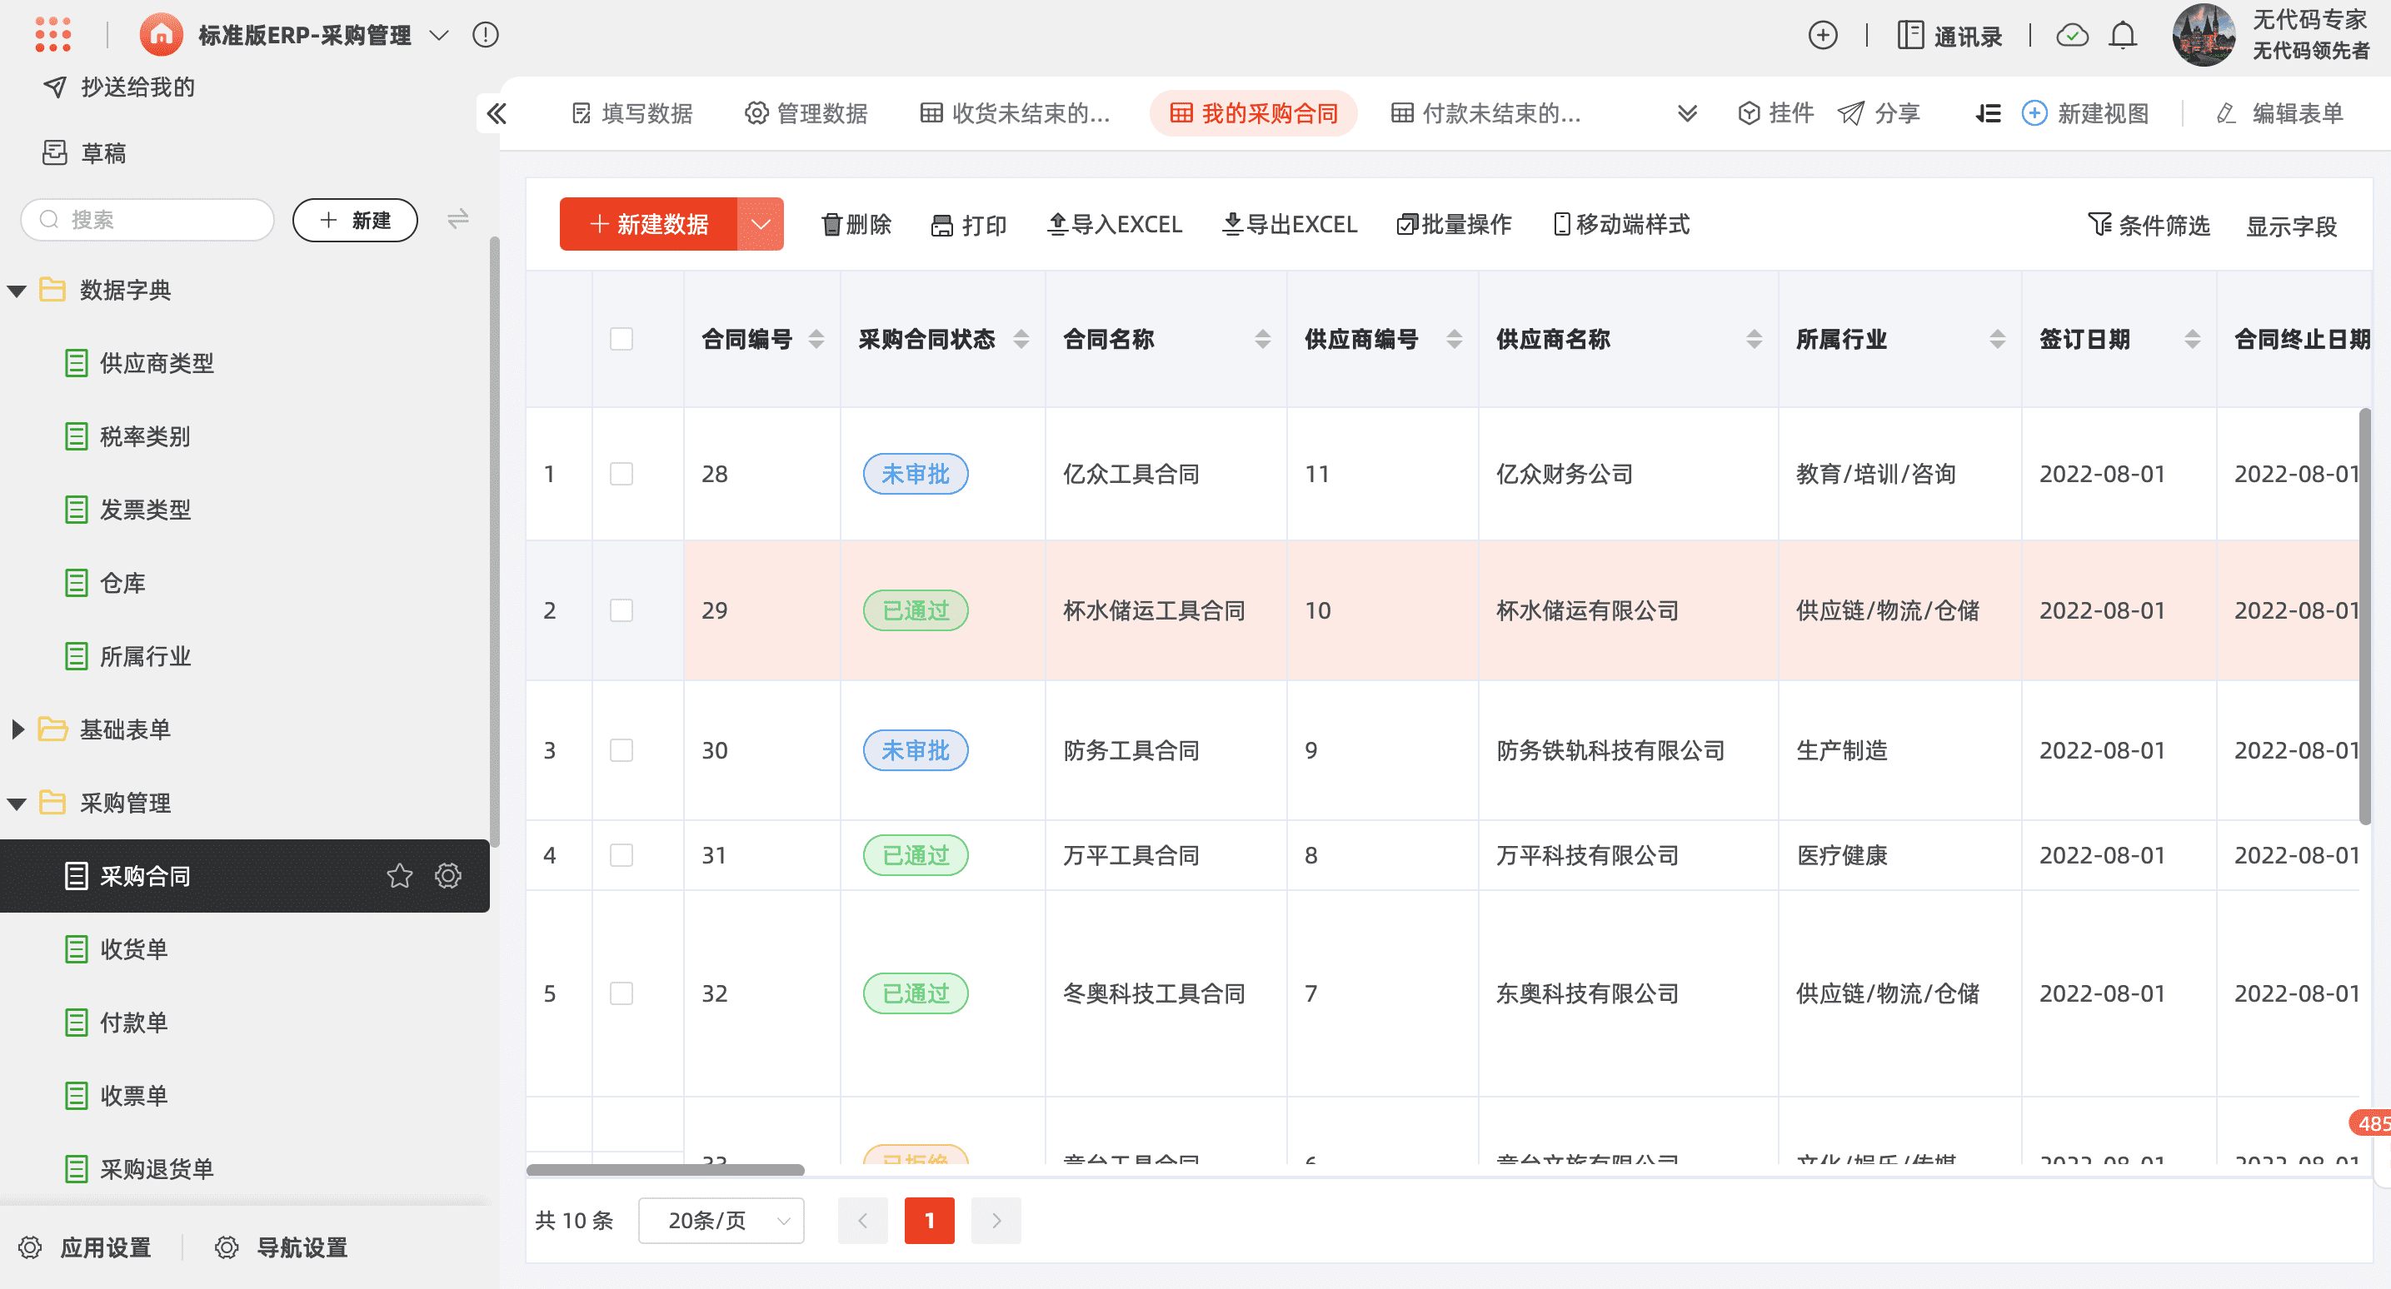This screenshot has width=2391, height=1289.
Task: Click the cloud sync status icon
Action: pos(2072,35)
